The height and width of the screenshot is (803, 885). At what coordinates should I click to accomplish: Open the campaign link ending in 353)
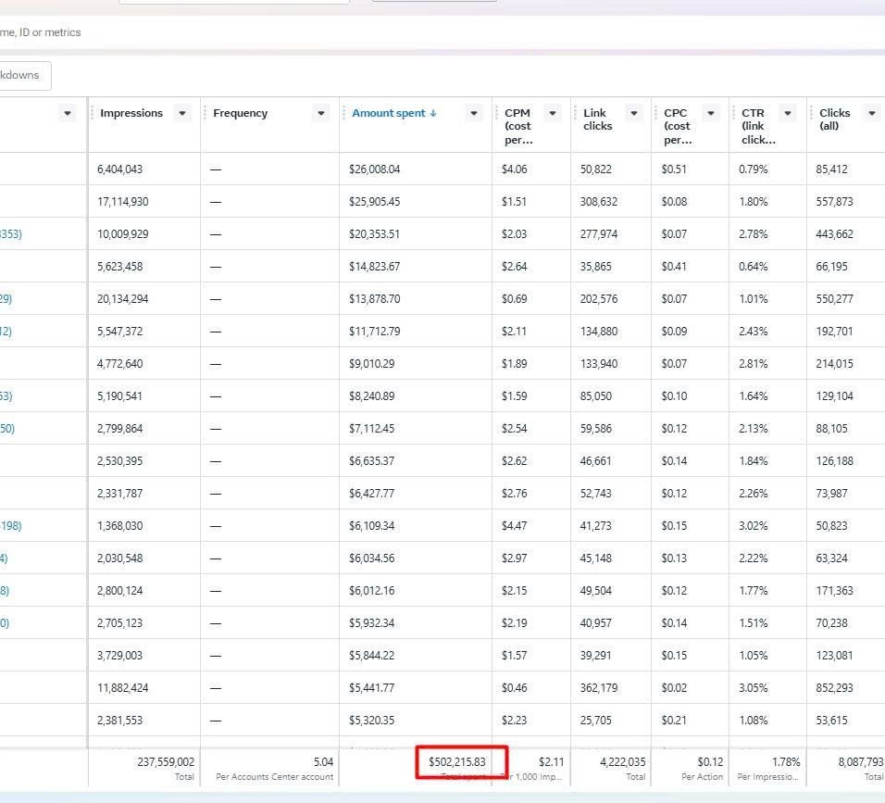[x=10, y=234]
